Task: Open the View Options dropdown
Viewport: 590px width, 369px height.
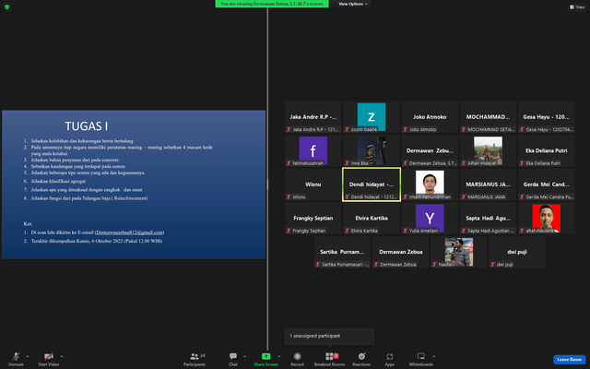Action: pyautogui.click(x=352, y=4)
